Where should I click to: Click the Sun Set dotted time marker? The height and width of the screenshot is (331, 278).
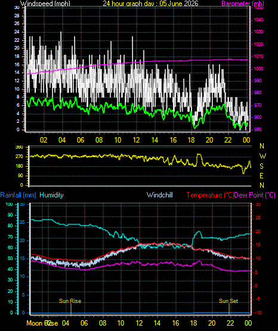229,309
